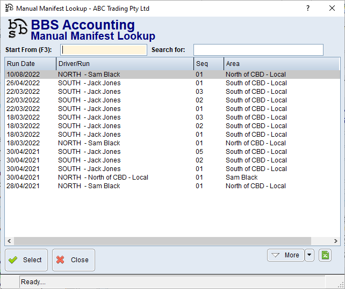
Task: Click the Area column header
Action: pos(281,64)
